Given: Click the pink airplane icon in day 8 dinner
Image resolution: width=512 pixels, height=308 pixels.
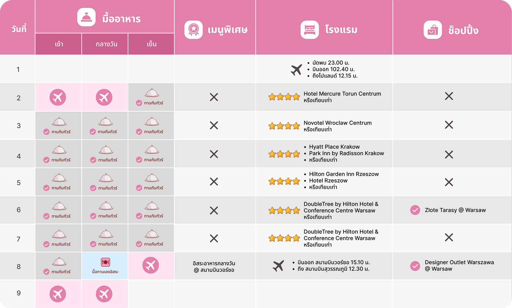Looking at the screenshot, I should (151, 265).
